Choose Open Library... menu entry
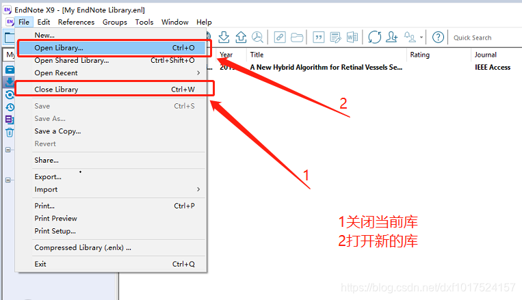Image resolution: width=522 pixels, height=300 pixels. coord(111,48)
